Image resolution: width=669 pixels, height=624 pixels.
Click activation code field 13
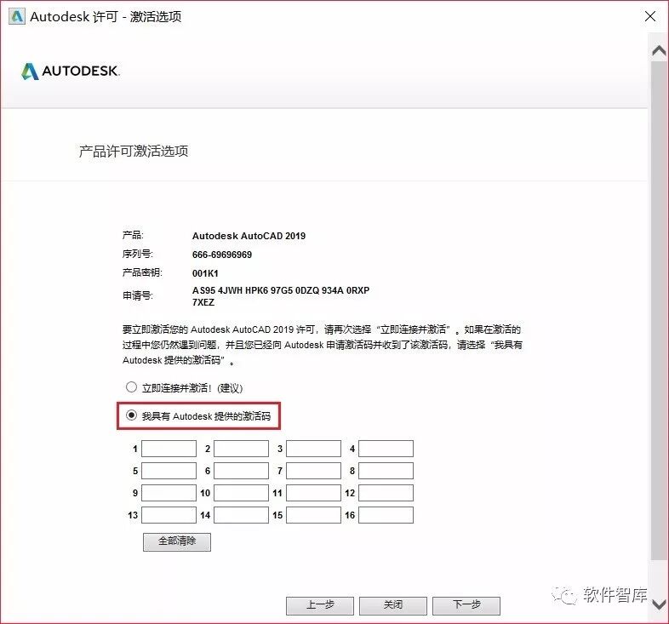pos(169,515)
